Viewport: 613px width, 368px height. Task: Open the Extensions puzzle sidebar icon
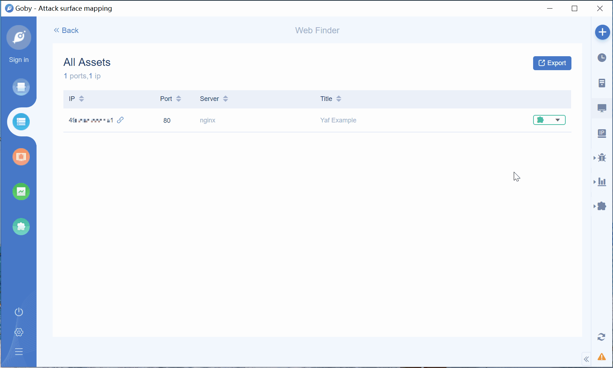pyautogui.click(x=21, y=227)
